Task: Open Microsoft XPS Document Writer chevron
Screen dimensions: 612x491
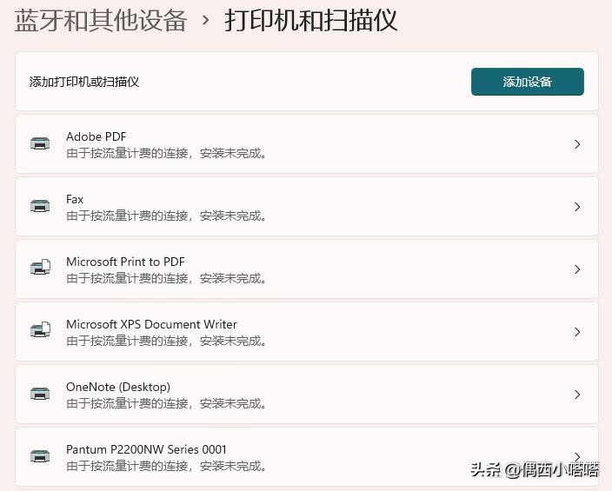Action: (577, 332)
